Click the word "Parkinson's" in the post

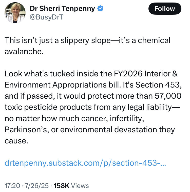(27, 129)
